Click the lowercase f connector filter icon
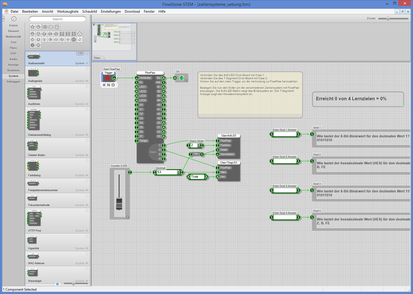Screen dimensions: 413x294 click(62, 40)
